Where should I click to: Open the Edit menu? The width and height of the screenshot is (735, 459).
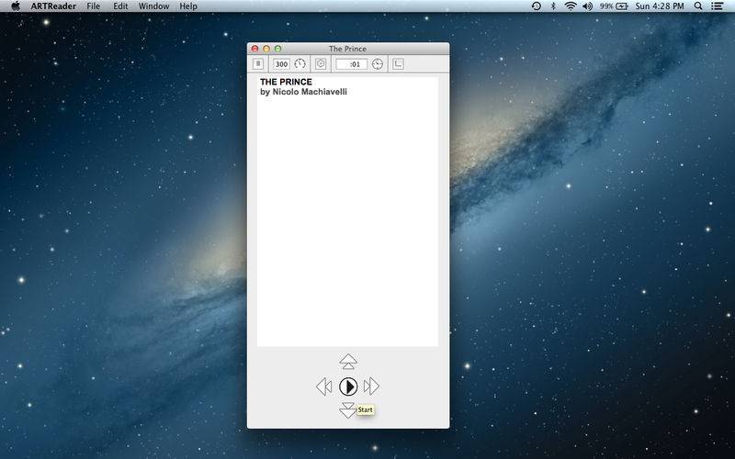pos(120,6)
